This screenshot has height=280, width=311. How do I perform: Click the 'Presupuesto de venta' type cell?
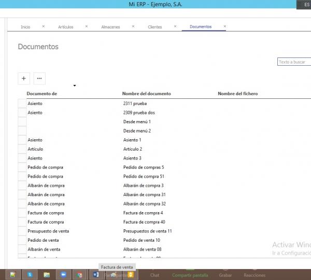48,231
